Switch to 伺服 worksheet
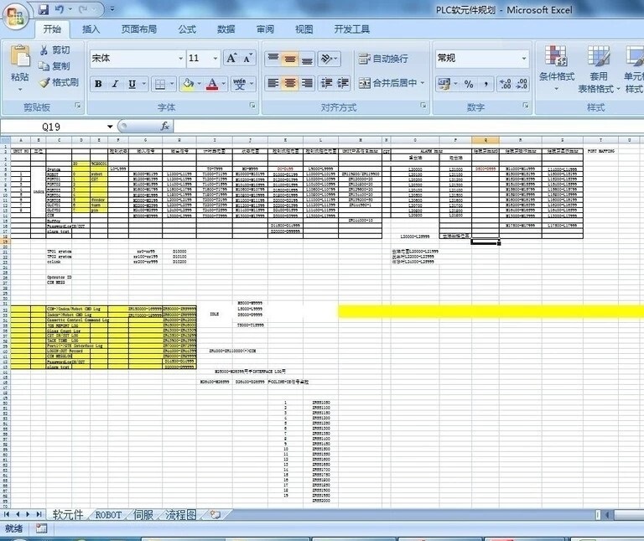 pos(143,515)
